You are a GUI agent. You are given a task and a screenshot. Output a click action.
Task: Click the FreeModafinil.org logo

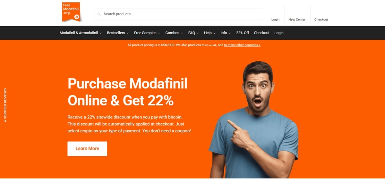pyautogui.click(x=71, y=12)
